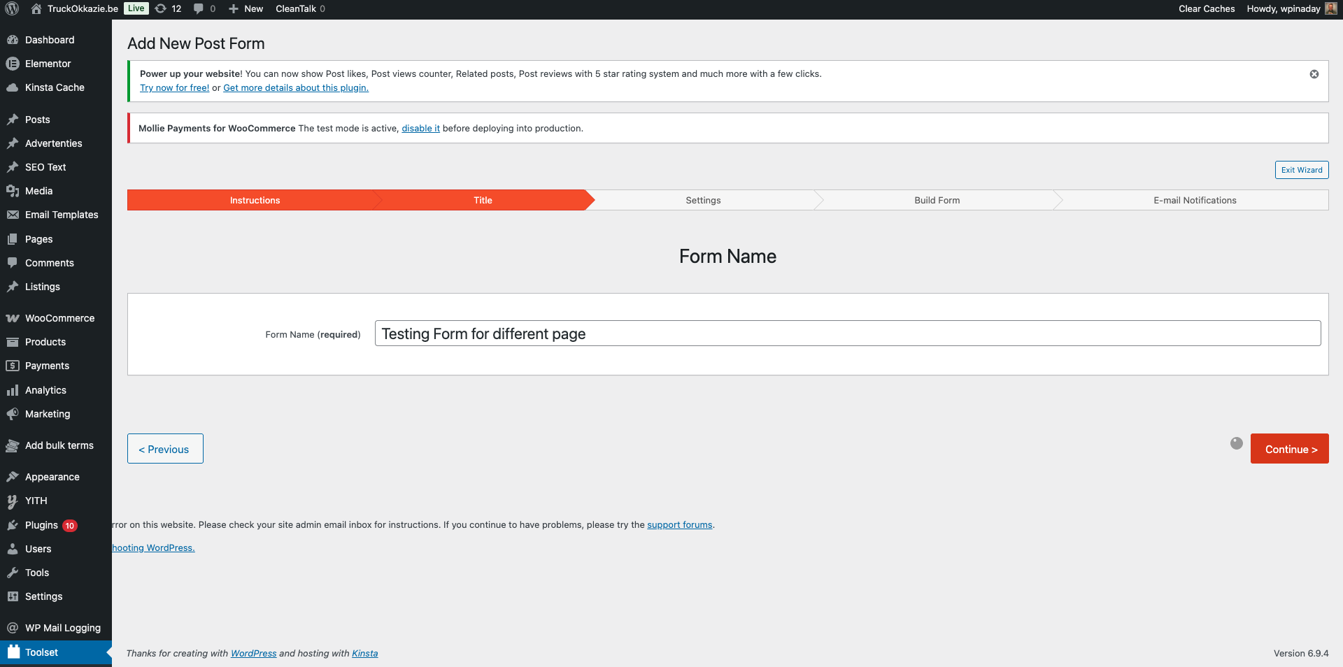Switch to the Settings wizard step
Viewport: 1343px width, 667px height.
703,200
